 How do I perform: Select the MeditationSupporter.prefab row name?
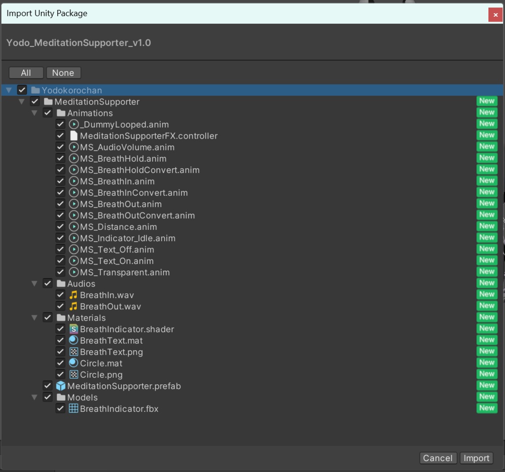pyautogui.click(x=124, y=386)
